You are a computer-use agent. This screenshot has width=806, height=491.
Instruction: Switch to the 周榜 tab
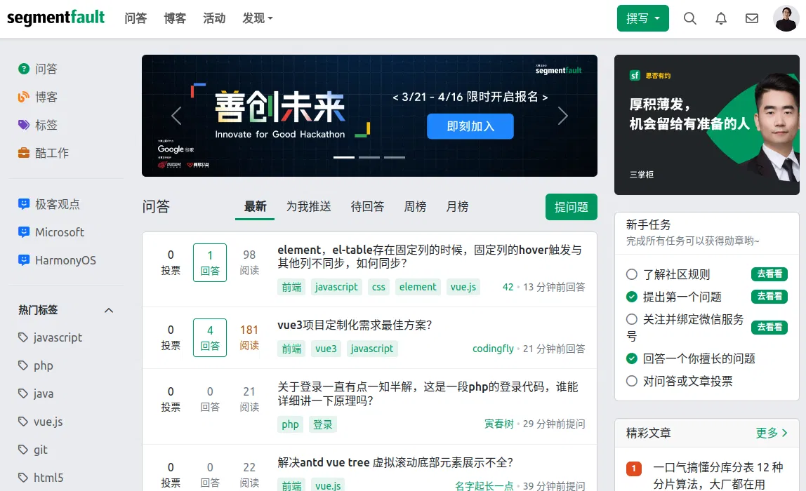(415, 207)
